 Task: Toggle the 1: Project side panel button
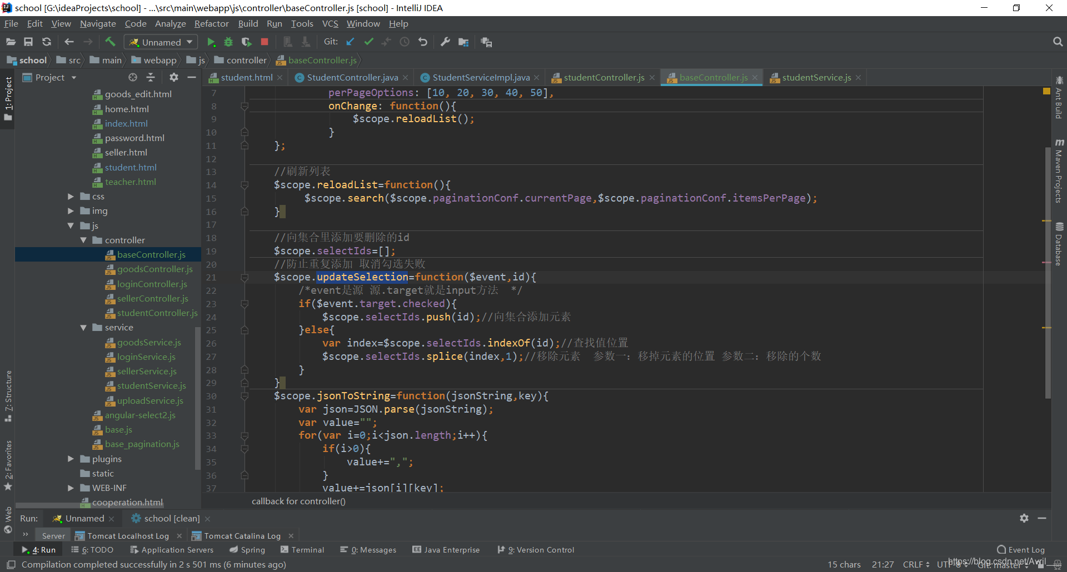pyautogui.click(x=8, y=99)
